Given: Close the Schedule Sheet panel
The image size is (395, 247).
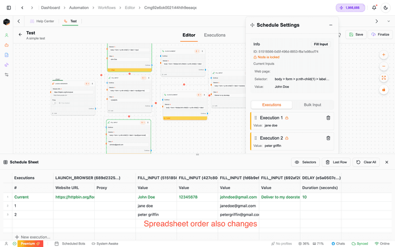Looking at the screenshot, I should tap(387, 162).
